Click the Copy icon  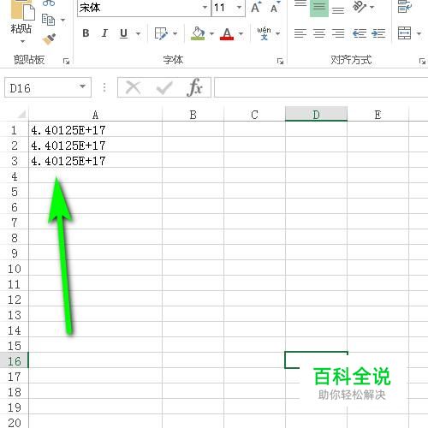tap(48, 20)
